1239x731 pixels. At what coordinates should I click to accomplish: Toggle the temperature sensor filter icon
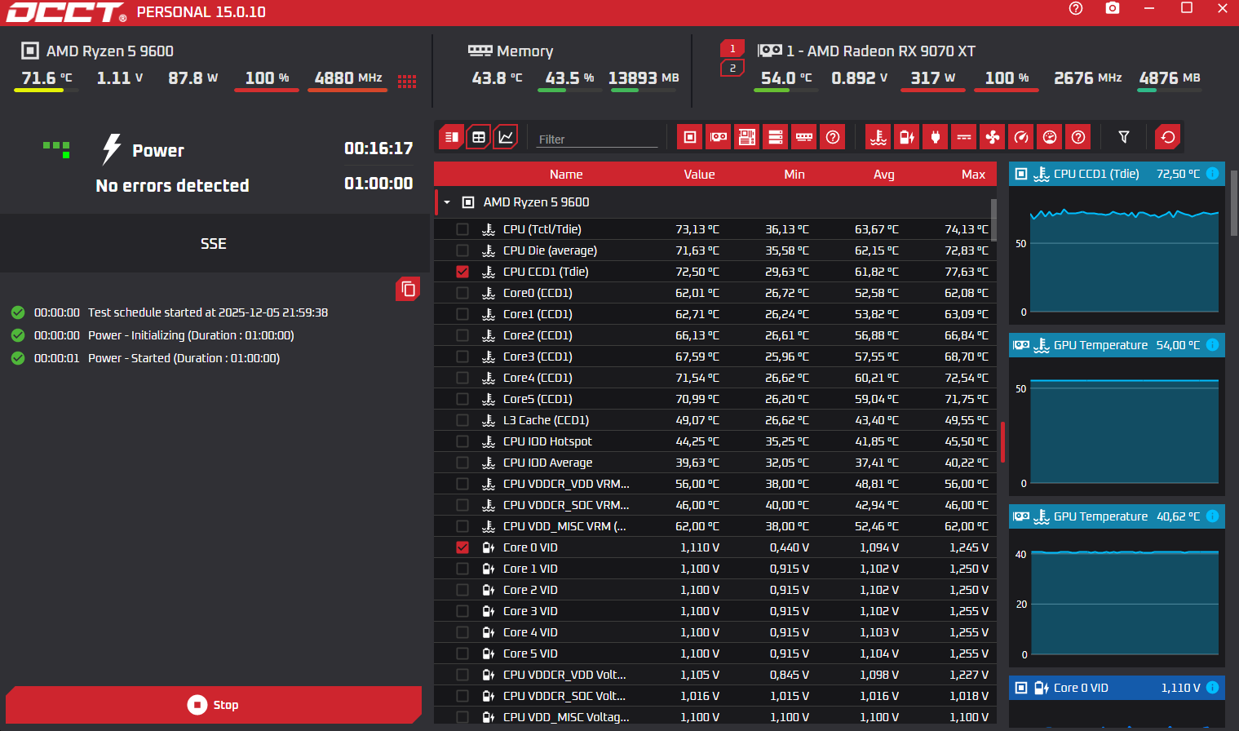point(878,137)
